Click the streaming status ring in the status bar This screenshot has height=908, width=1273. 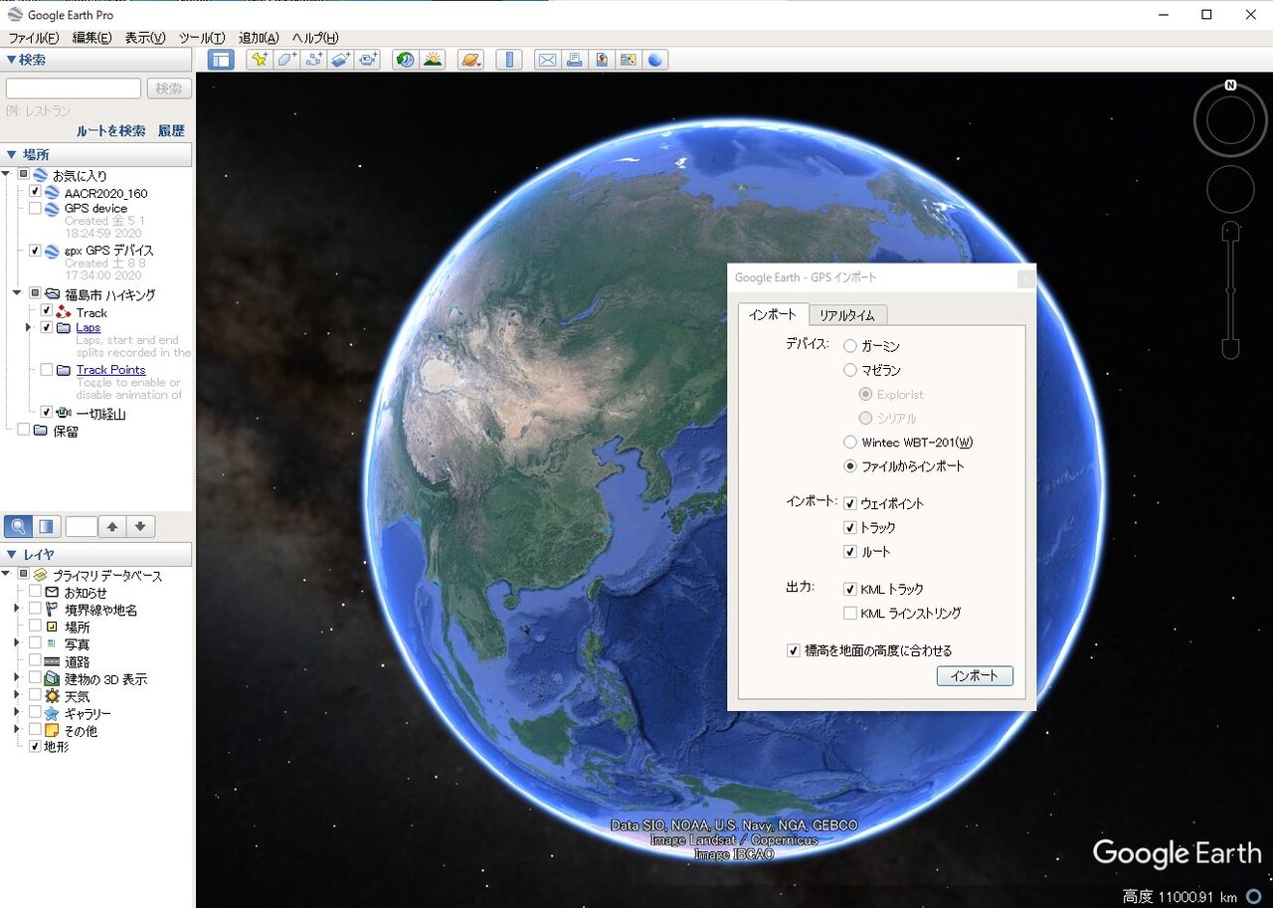(1253, 897)
